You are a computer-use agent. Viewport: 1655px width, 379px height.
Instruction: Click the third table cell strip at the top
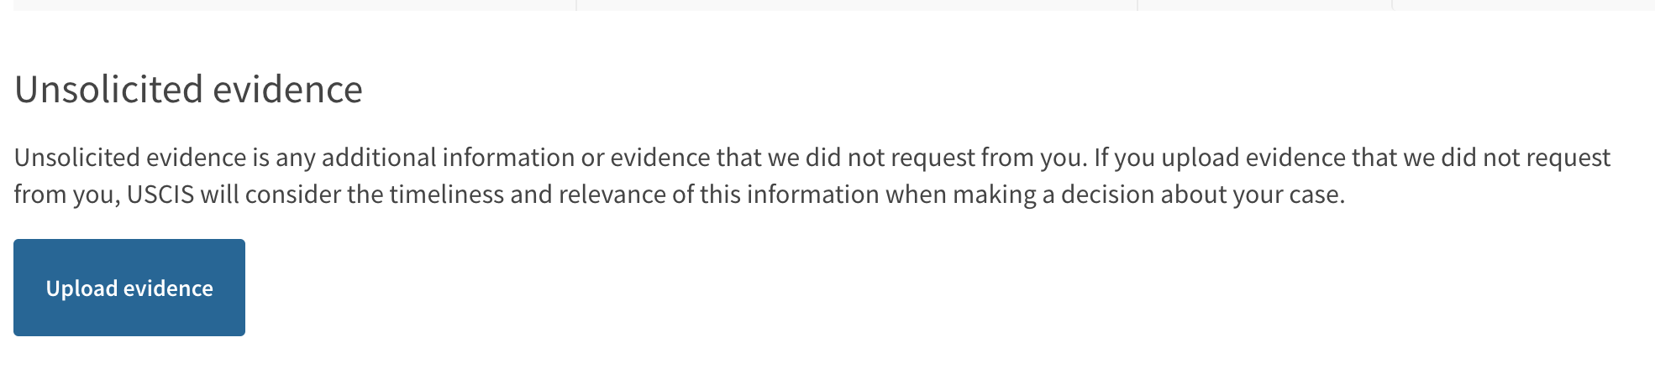[1264, 5]
